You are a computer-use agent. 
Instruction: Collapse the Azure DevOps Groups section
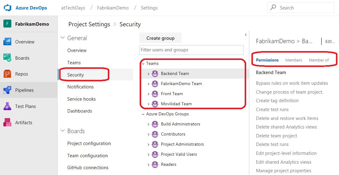(x=143, y=114)
